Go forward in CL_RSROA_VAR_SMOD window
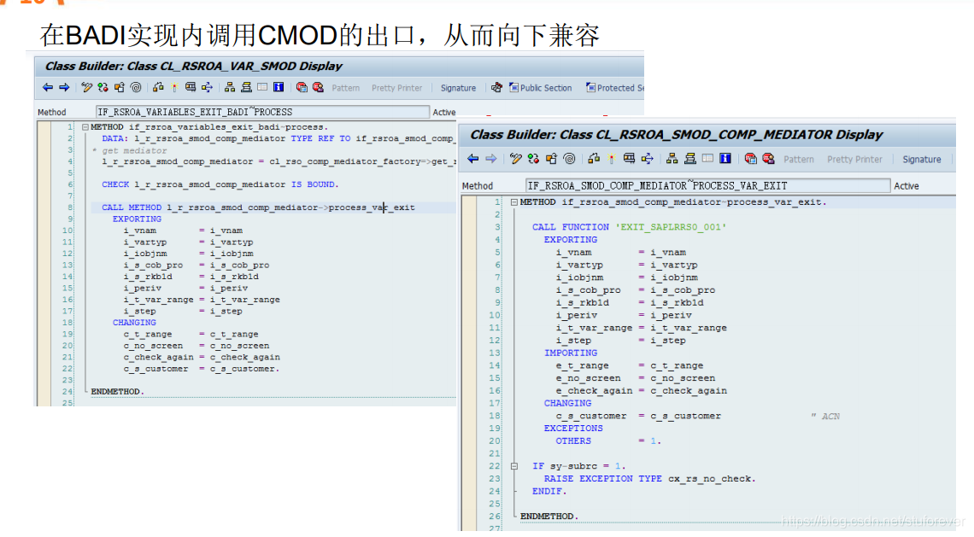The height and width of the screenshot is (537, 974). [x=64, y=88]
